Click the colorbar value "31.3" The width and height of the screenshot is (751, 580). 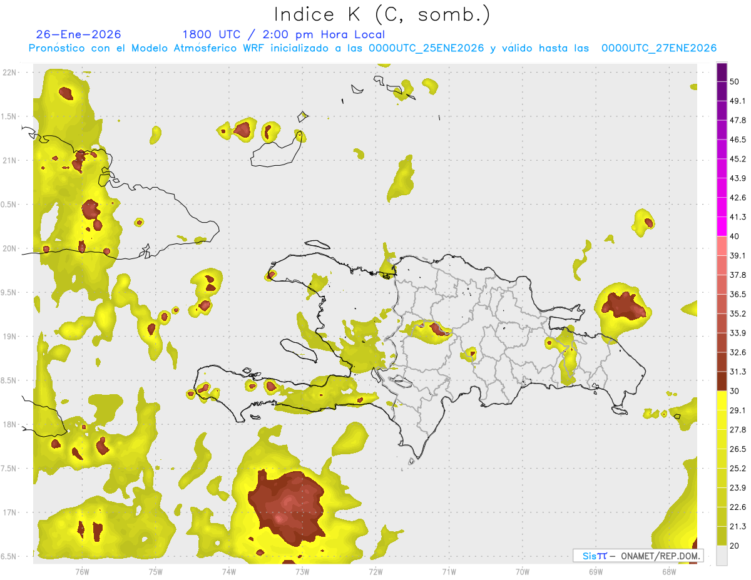click(738, 372)
